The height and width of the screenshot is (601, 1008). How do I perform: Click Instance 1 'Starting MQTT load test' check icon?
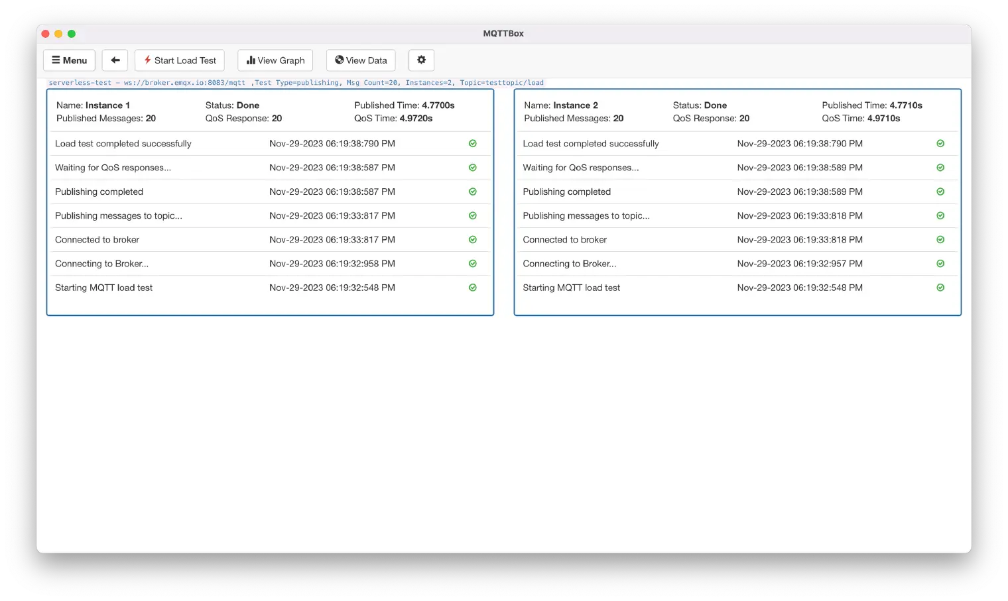[473, 288]
